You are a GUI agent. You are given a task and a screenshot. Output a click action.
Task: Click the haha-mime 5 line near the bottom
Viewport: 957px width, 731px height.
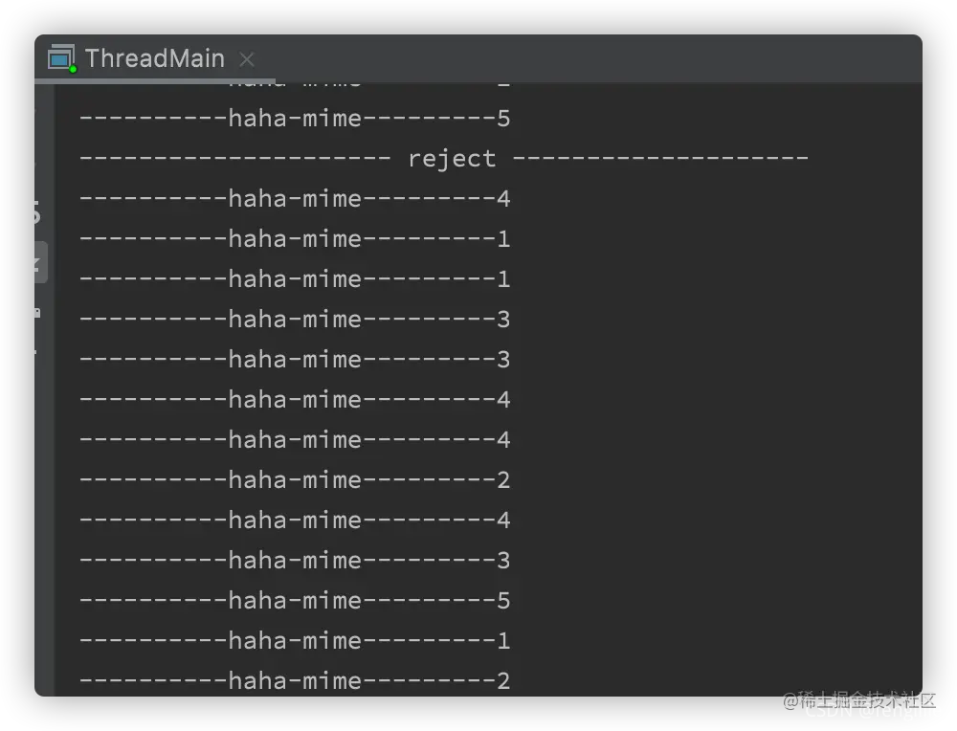(295, 601)
